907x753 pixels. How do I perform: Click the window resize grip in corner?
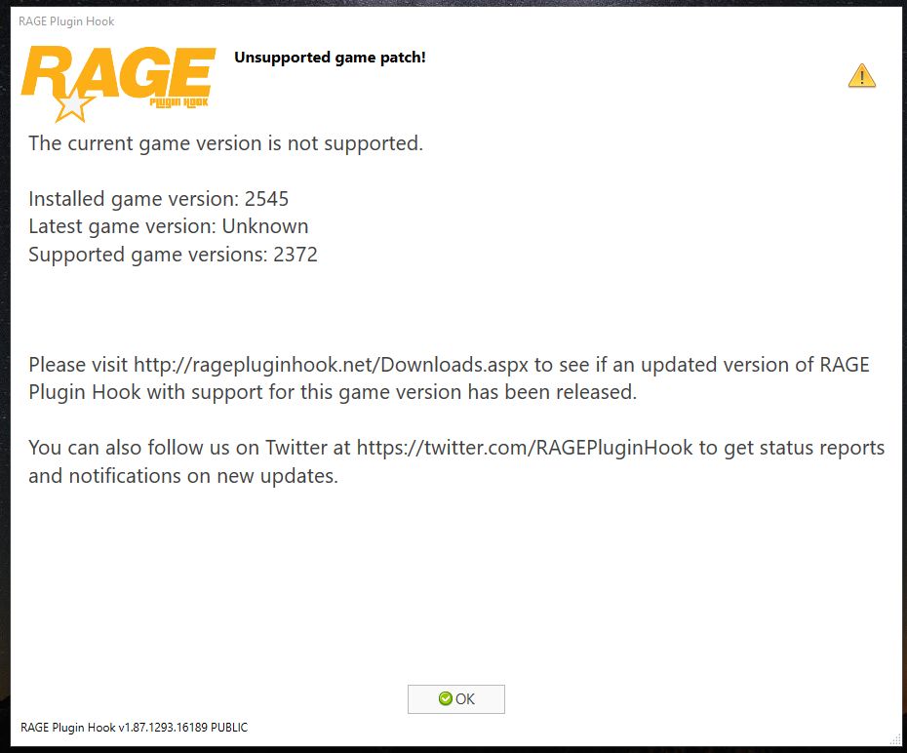tap(895, 741)
